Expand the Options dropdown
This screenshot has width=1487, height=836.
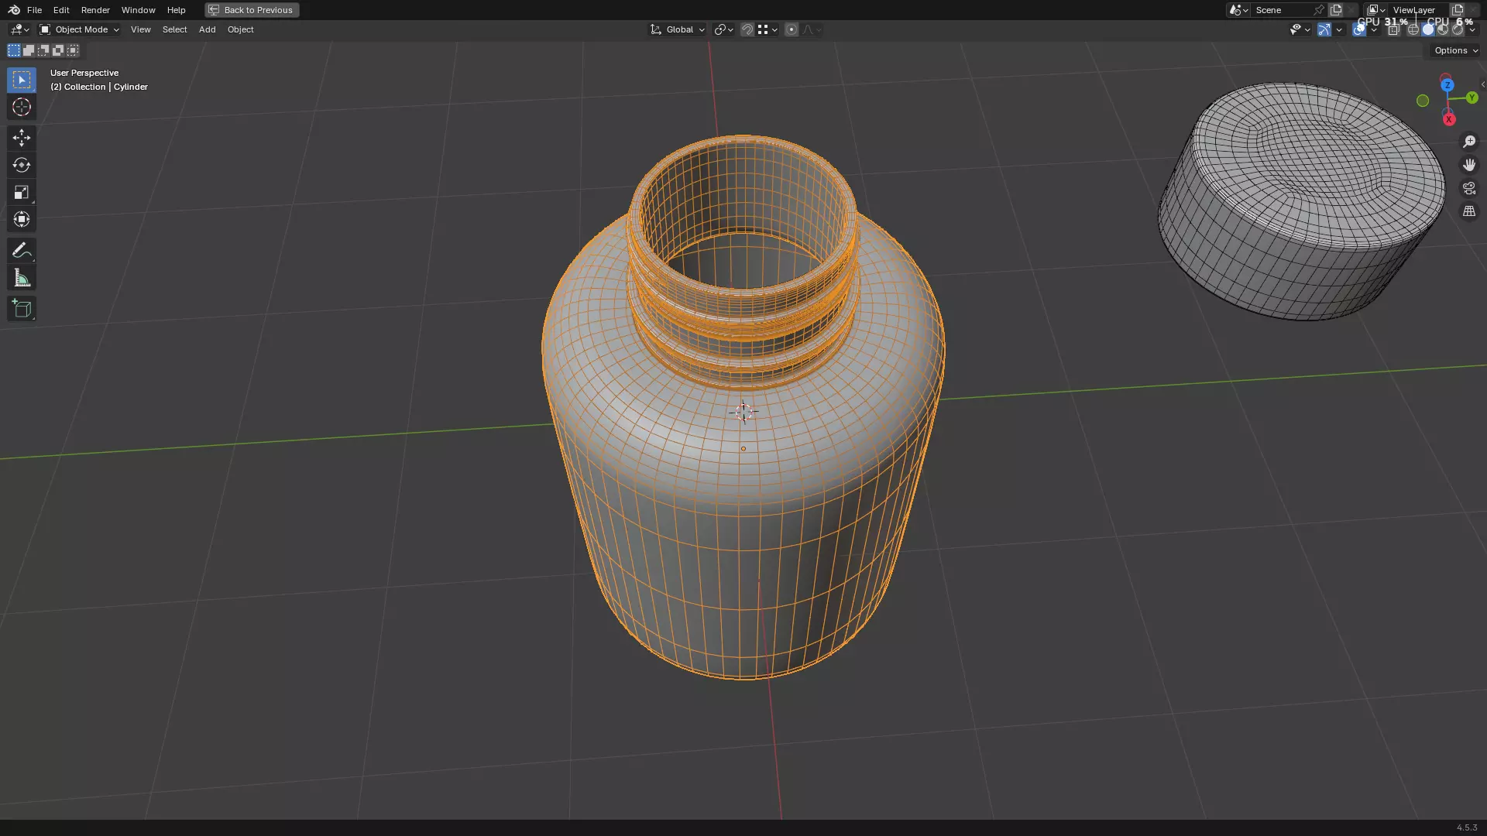(x=1456, y=50)
